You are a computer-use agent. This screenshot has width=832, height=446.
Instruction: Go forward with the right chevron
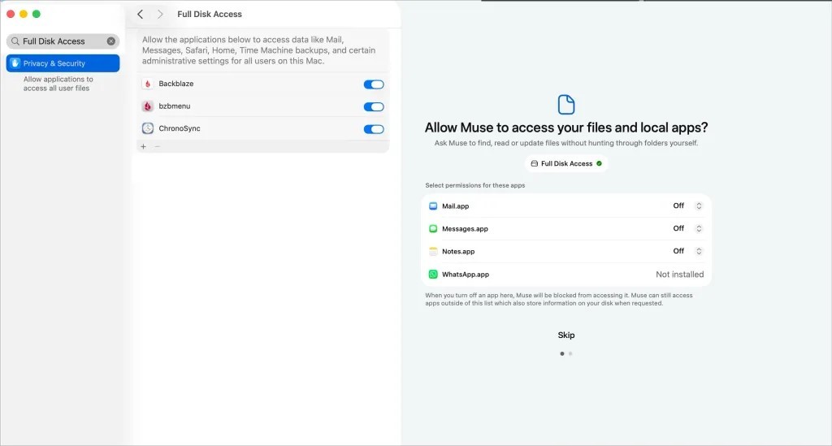(160, 15)
